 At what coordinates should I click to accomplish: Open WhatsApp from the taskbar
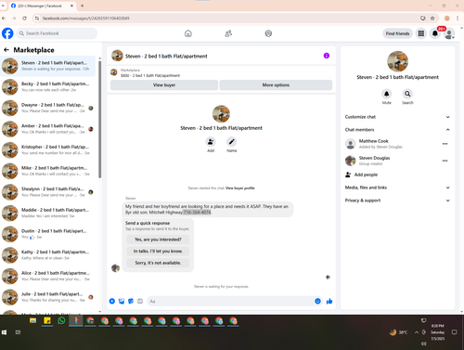pyautogui.click(x=61, y=320)
